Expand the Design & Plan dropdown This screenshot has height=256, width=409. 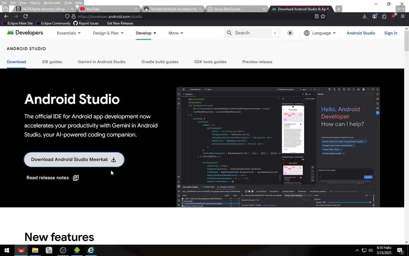(x=108, y=33)
